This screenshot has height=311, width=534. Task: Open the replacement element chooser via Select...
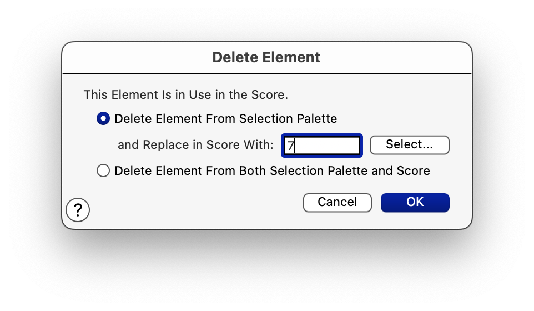(409, 144)
